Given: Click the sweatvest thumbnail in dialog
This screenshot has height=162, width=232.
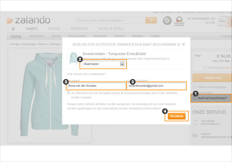Looking at the screenshot, I should pyautogui.click(x=74, y=58).
